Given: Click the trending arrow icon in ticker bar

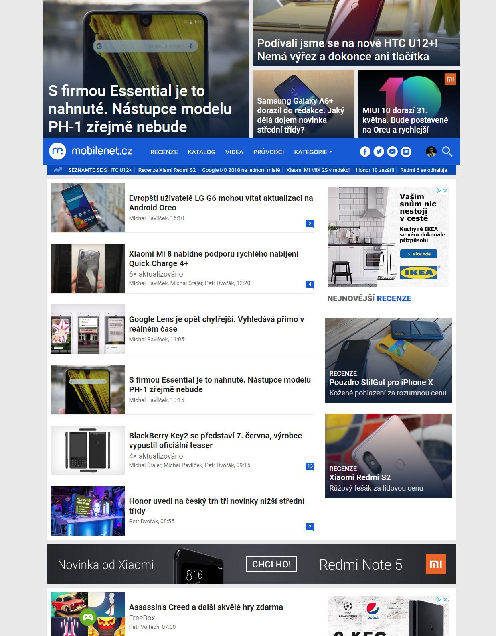Looking at the screenshot, I should (58, 170).
